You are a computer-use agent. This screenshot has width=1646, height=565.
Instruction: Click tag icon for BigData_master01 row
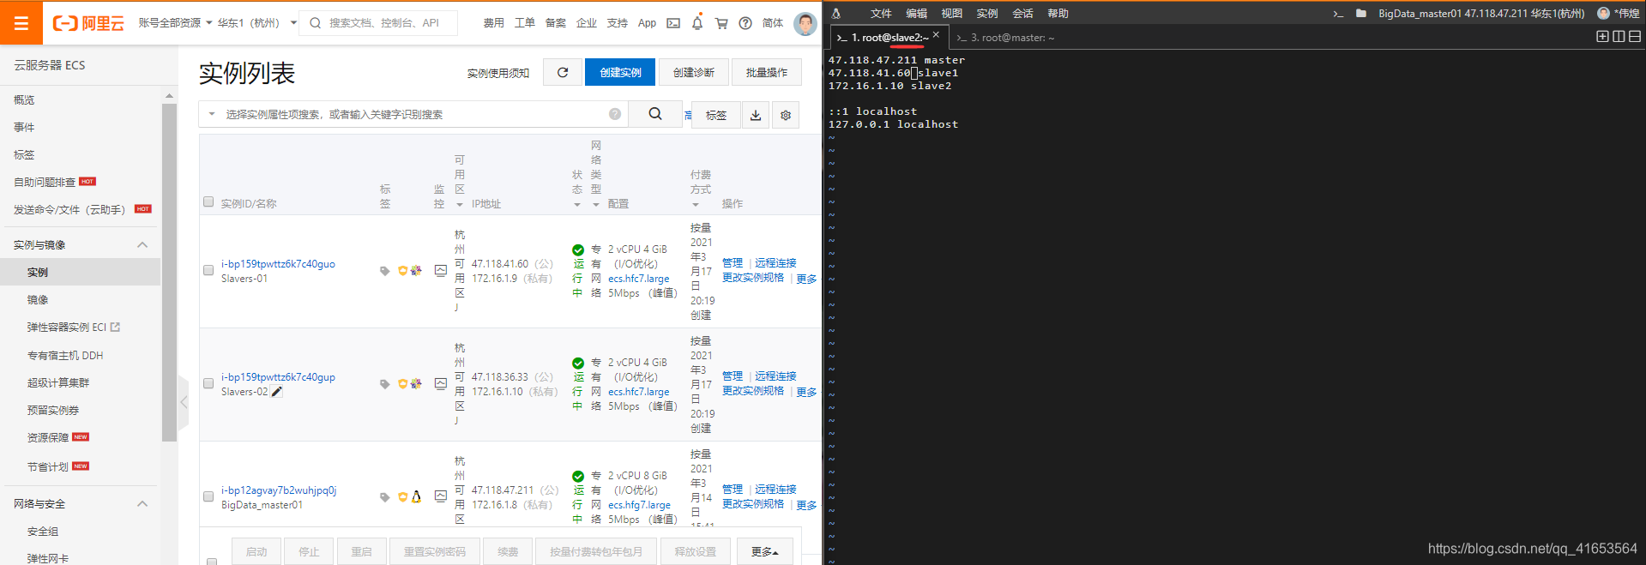[x=384, y=497]
